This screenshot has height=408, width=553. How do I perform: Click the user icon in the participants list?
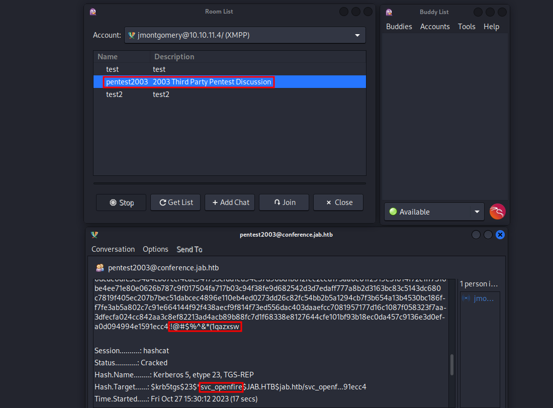point(466,298)
